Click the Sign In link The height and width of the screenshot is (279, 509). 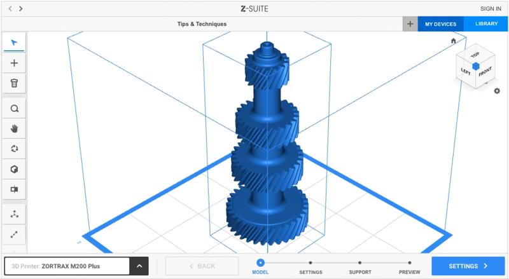(491, 8)
